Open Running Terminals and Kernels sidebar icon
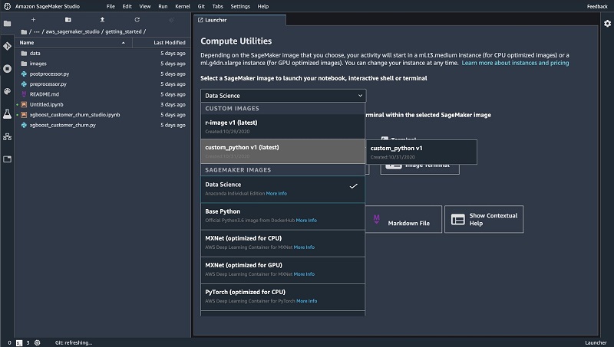The height and width of the screenshot is (347, 614). [7, 69]
